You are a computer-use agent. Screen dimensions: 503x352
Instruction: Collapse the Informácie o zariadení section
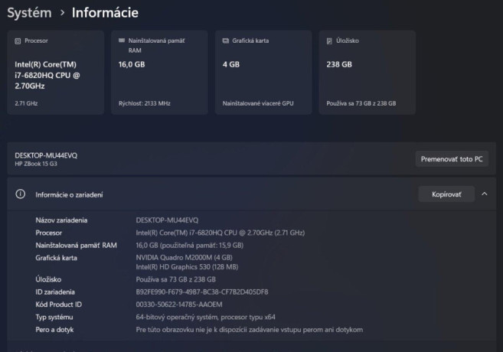[x=485, y=194]
